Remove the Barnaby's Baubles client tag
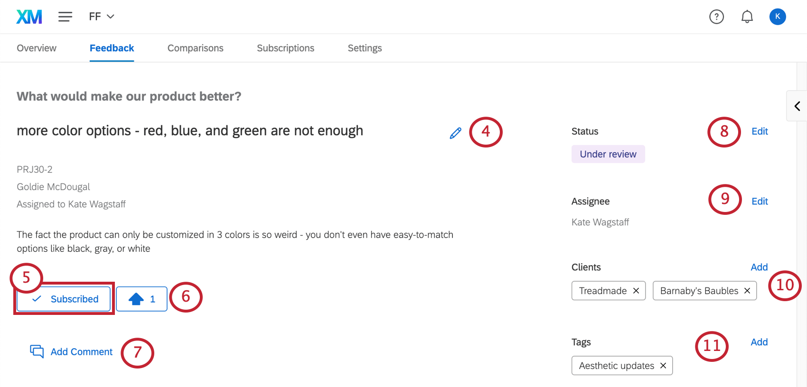Viewport: 807px width, 387px height. pos(747,291)
